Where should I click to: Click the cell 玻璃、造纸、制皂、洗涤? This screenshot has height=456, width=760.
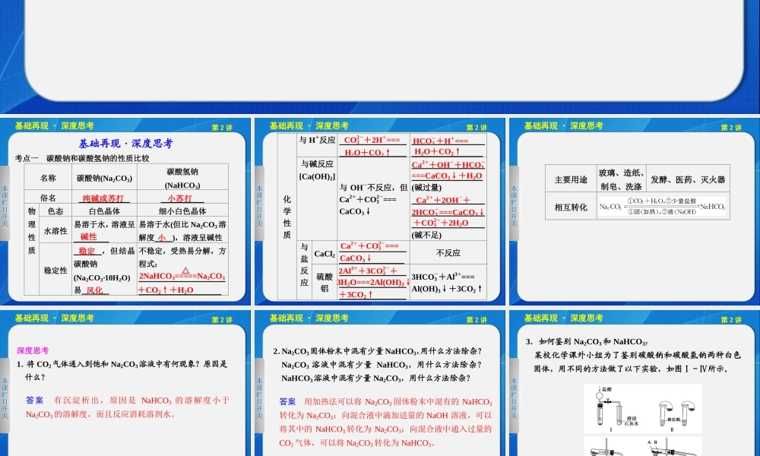(621, 179)
